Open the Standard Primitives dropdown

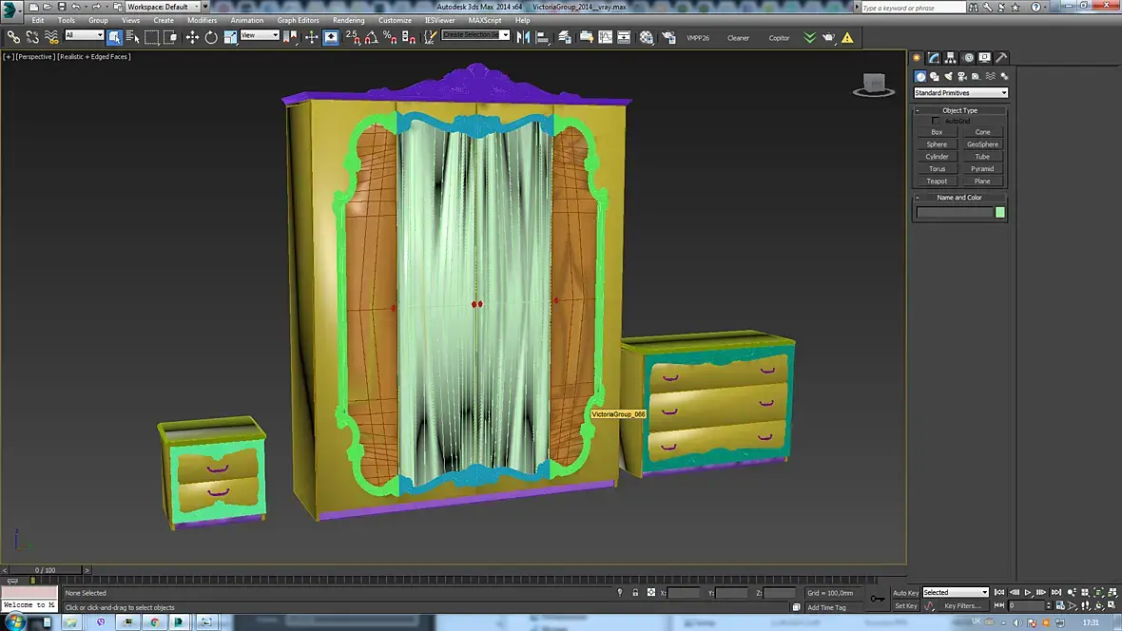[x=960, y=93]
